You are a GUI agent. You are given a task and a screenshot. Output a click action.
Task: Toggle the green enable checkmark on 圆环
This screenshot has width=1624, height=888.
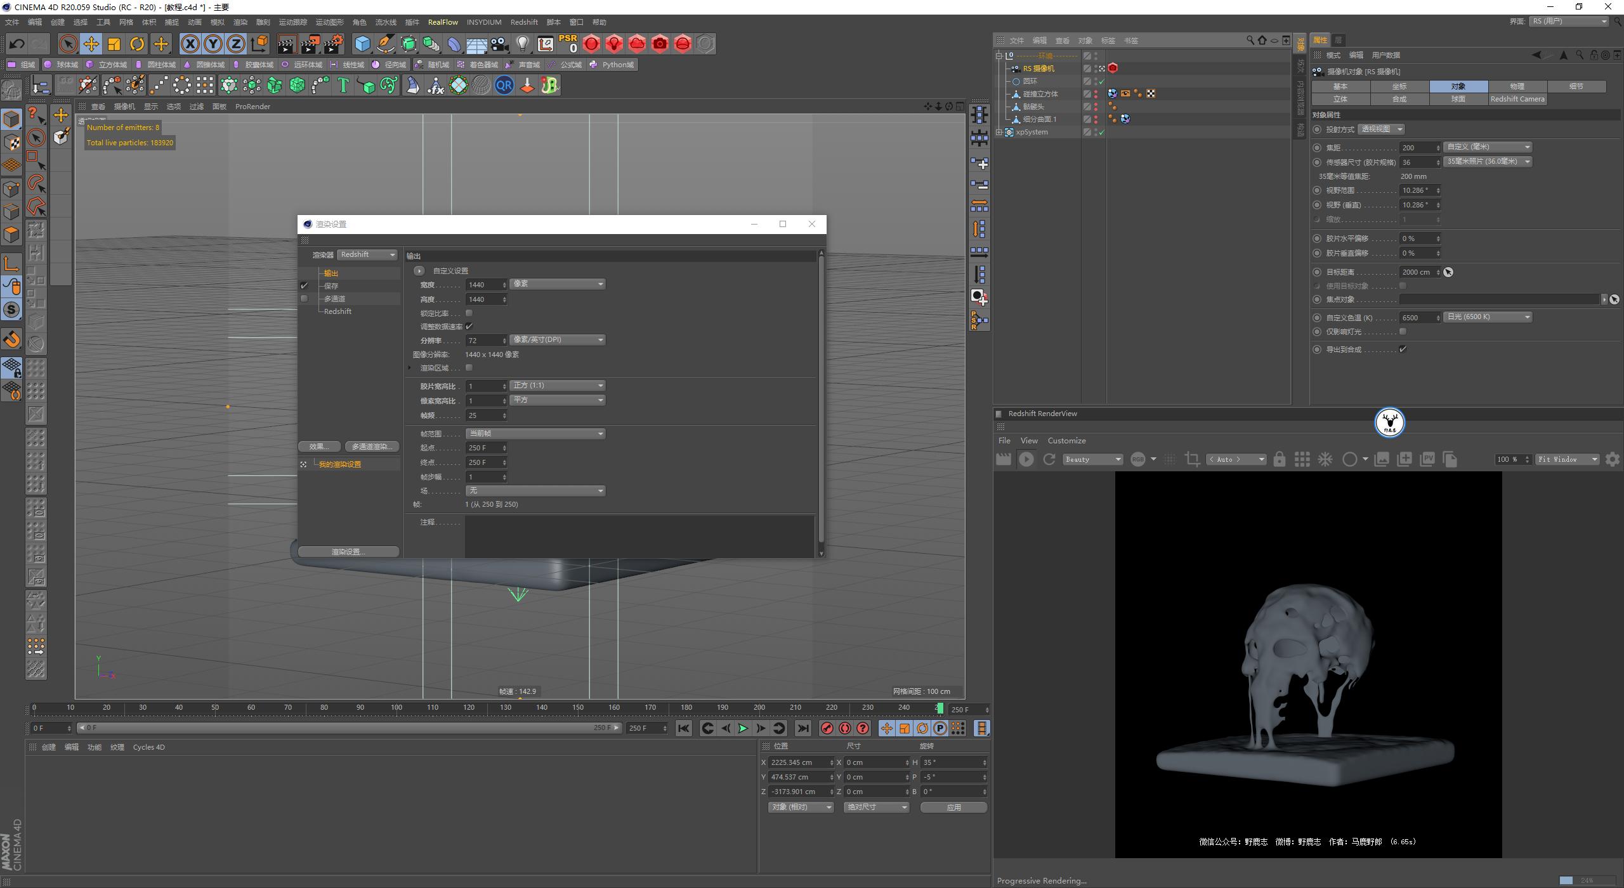click(1101, 81)
